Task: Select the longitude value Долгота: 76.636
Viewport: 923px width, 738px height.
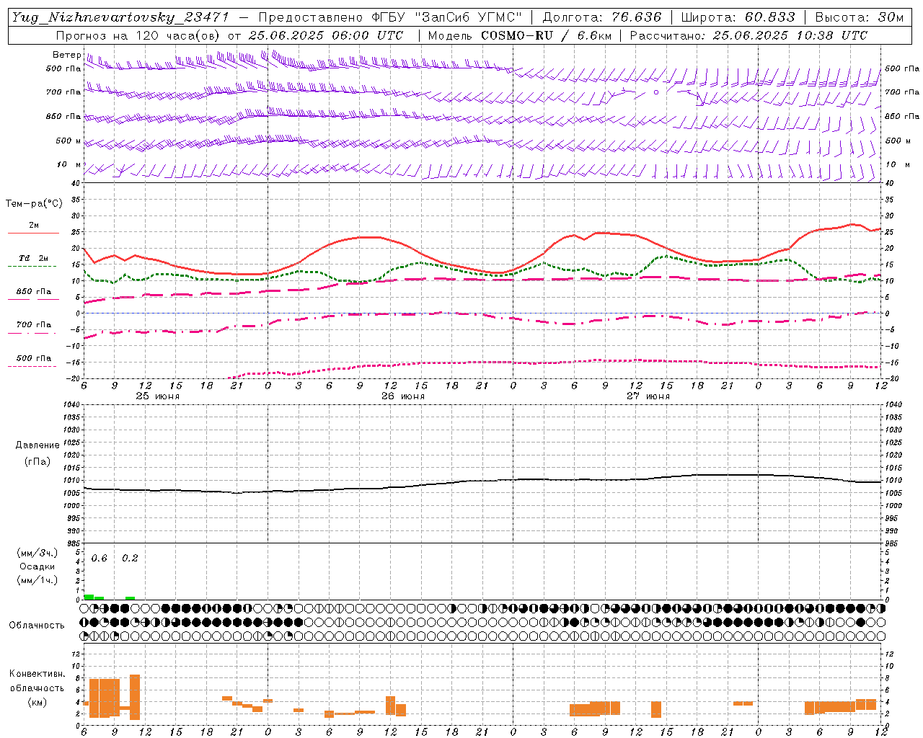Action: 601,17
